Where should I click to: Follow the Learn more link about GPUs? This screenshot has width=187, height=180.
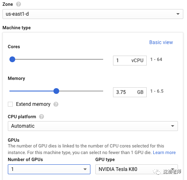164,152
